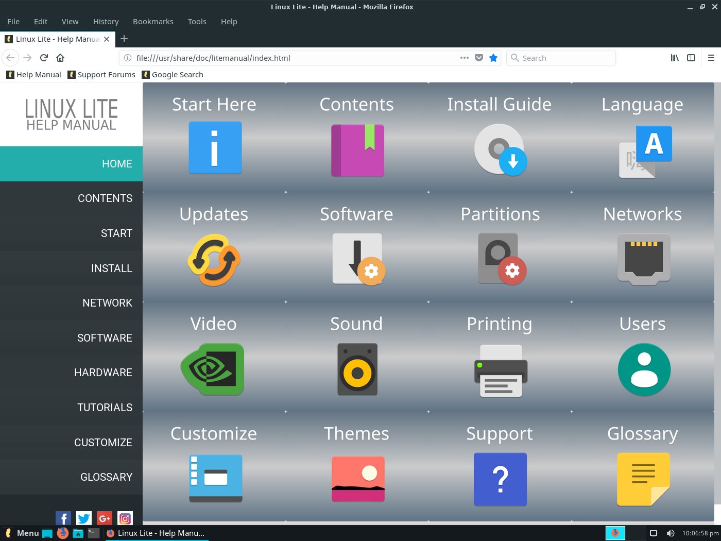Click the Sound speaker icon
The width and height of the screenshot is (721, 541).
(x=357, y=369)
